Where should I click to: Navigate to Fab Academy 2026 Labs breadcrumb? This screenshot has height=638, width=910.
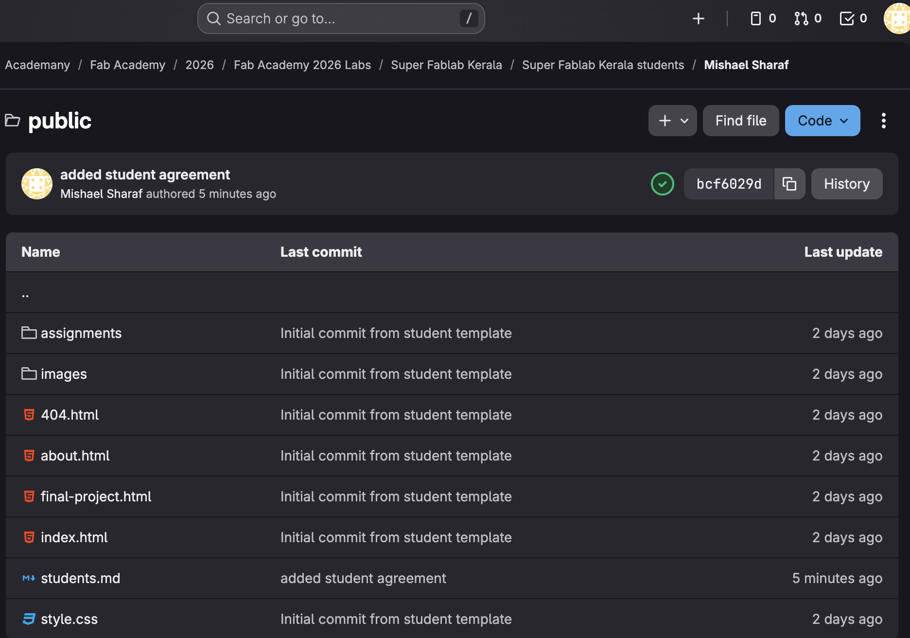(x=302, y=65)
